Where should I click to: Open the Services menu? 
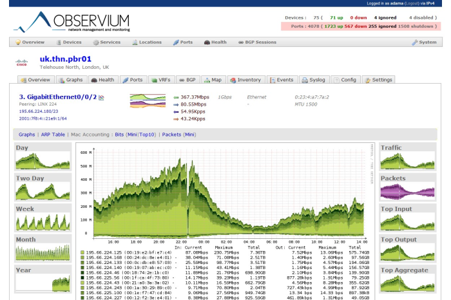point(107,42)
